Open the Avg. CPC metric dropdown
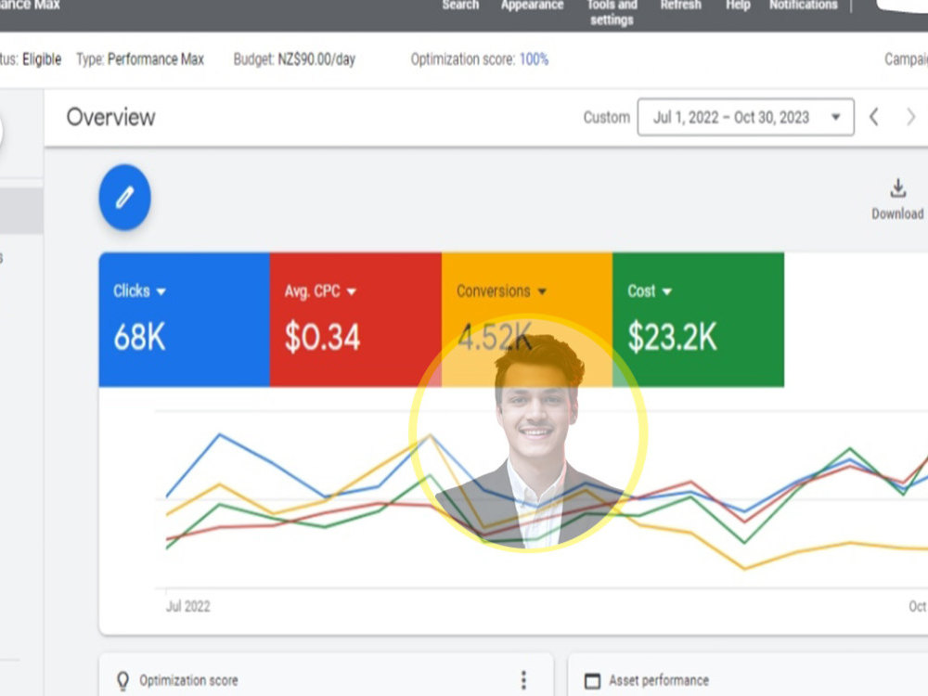 (320, 291)
